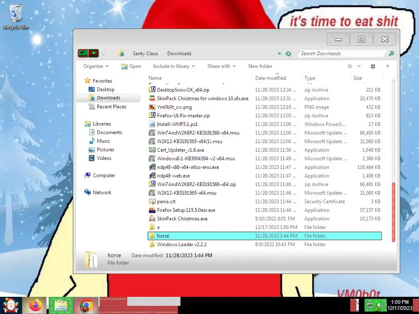The width and height of the screenshot is (419, 314).
Task: Refresh the Downloads folder view
Action: point(288,54)
